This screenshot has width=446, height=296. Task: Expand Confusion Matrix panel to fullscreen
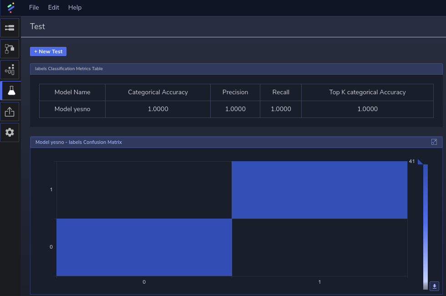434,142
